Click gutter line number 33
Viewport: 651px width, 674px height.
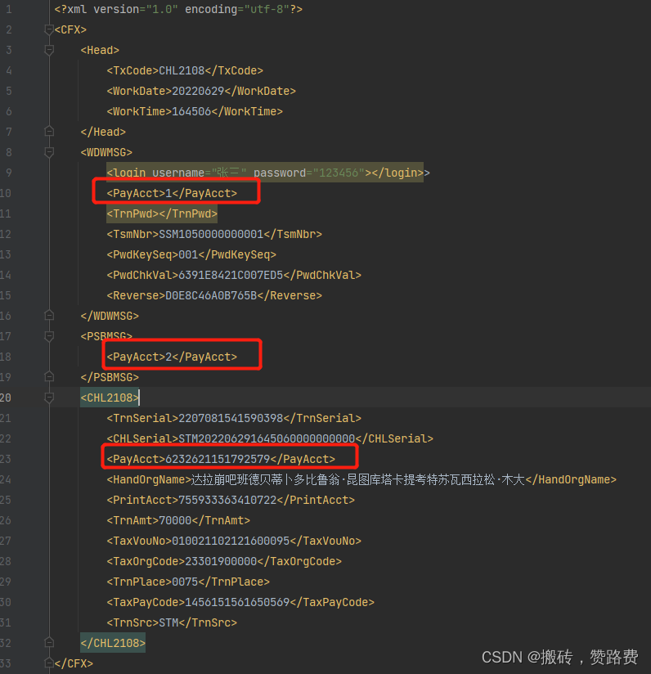(x=6, y=663)
